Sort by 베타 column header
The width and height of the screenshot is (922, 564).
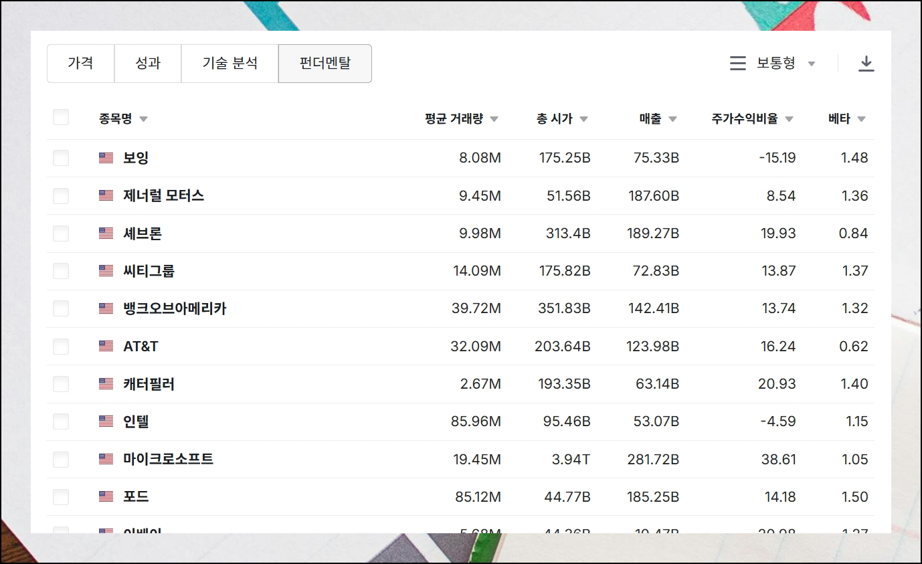(846, 119)
